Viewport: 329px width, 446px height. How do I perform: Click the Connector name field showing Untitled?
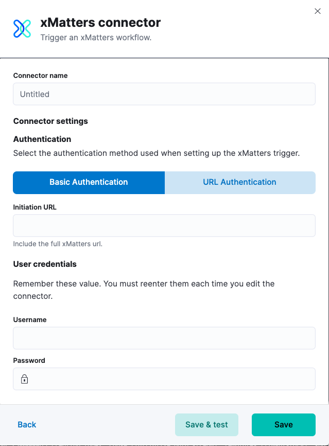coord(164,94)
